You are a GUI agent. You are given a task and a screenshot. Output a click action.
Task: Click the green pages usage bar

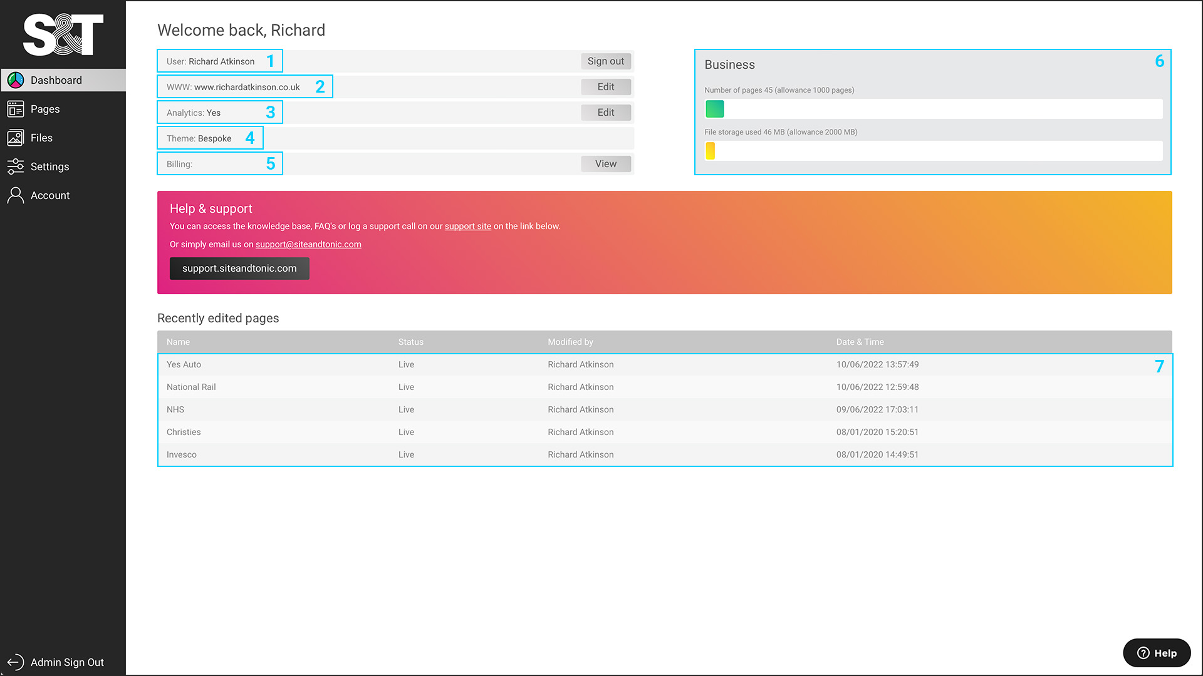[714, 109]
